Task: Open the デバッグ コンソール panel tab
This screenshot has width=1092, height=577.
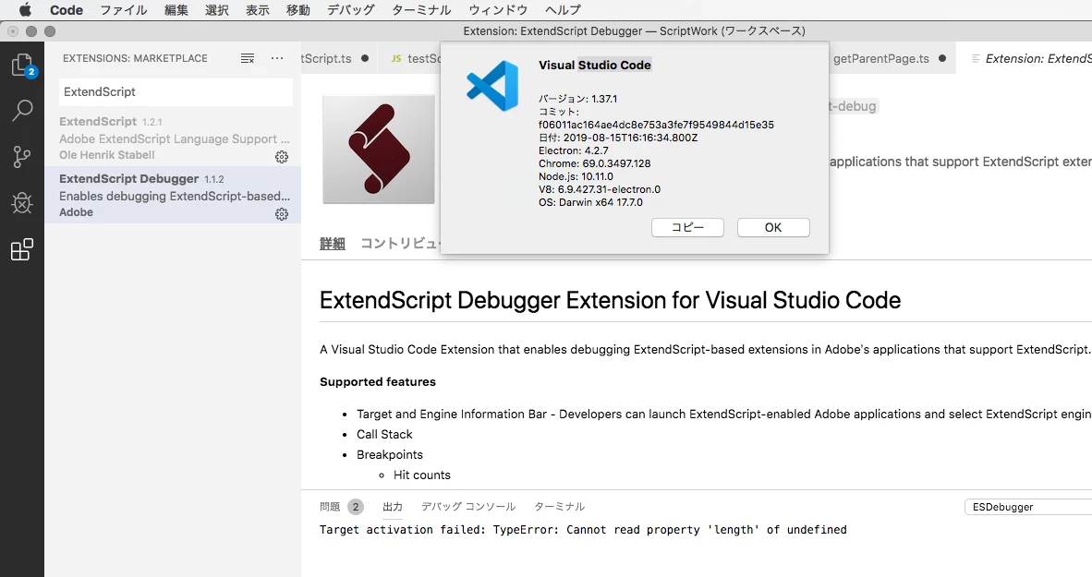Action: (468, 507)
